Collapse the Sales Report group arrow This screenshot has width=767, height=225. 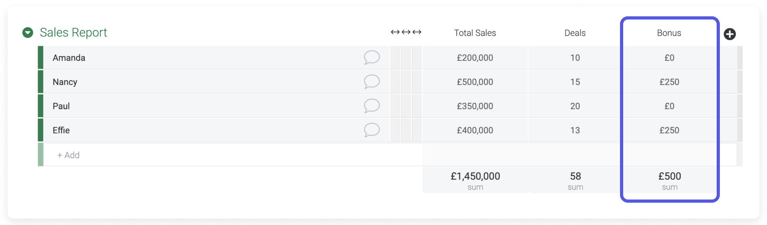point(28,33)
